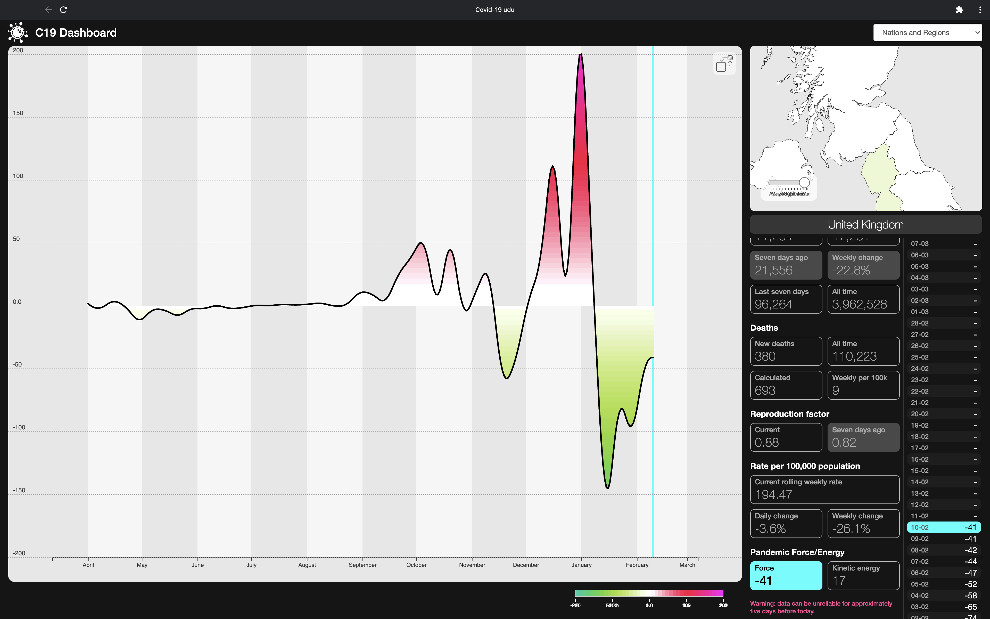Screen dimensions: 990x619
Task: Select the Daily change -3.6% card
Action: 786,523
